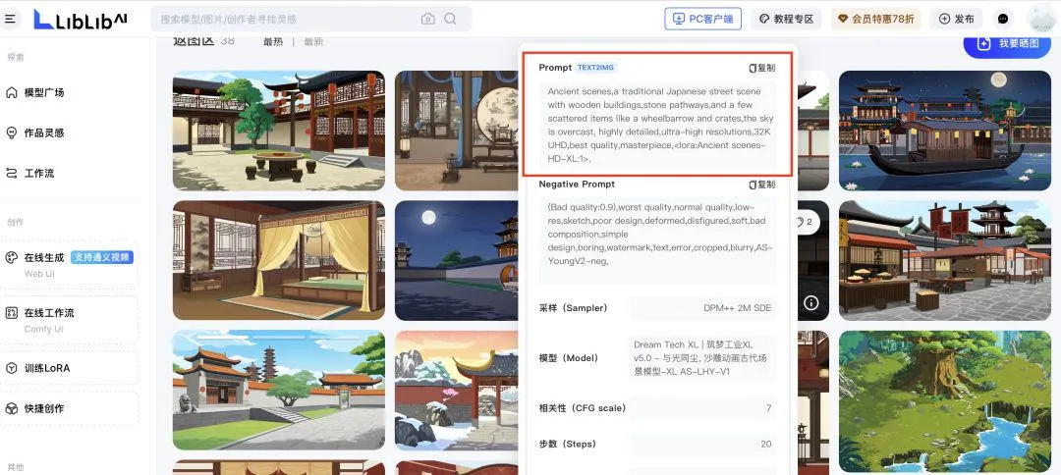
Task: Click the CFG scale value 7
Action: coord(768,408)
